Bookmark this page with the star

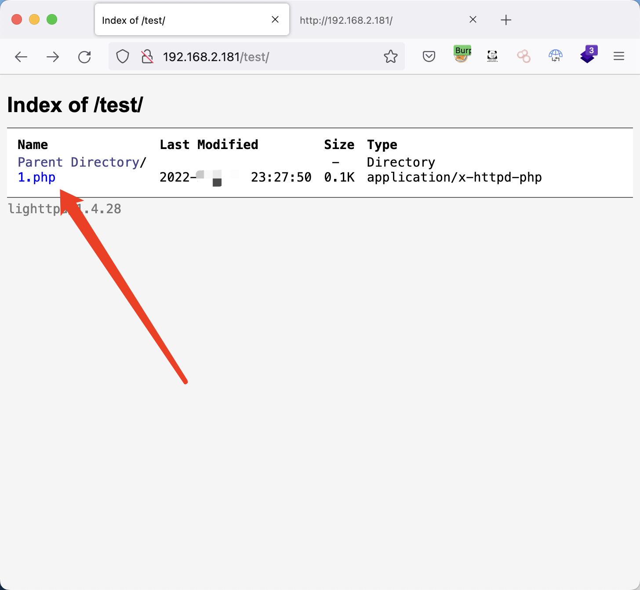point(390,57)
